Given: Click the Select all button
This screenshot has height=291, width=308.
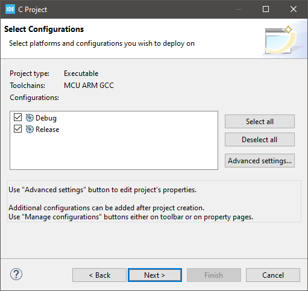Looking at the screenshot, I should click(x=260, y=122).
